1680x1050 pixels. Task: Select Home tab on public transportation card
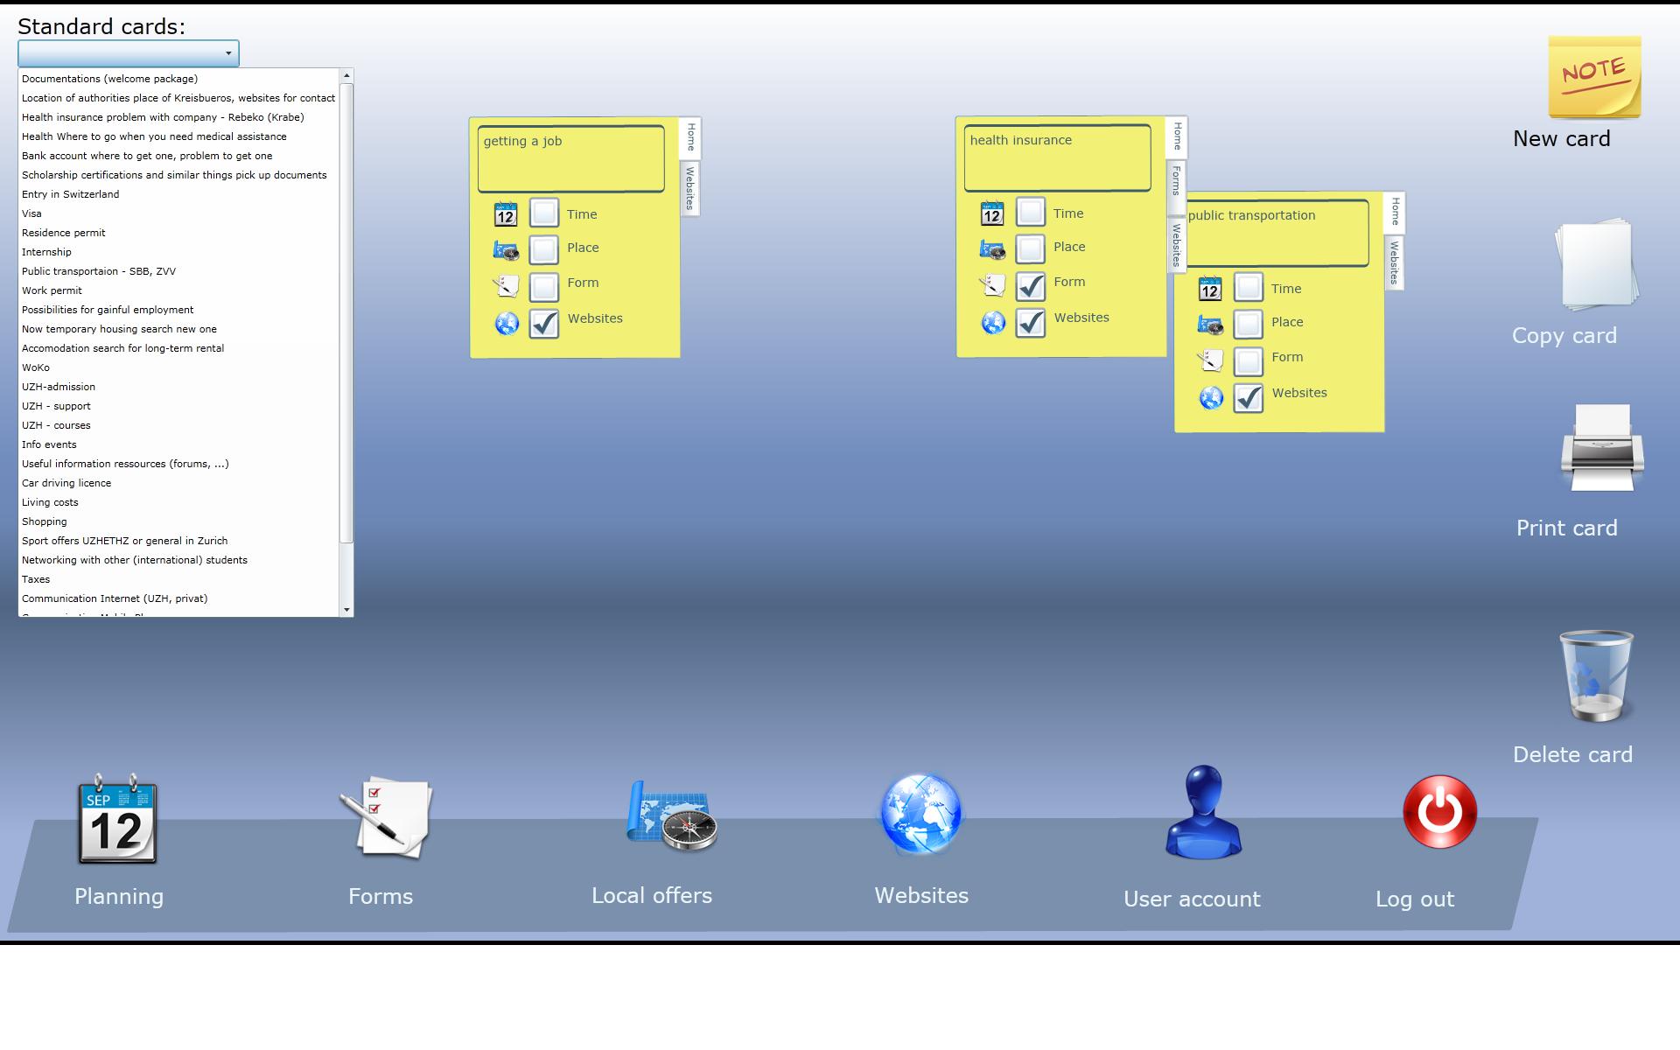(1395, 213)
